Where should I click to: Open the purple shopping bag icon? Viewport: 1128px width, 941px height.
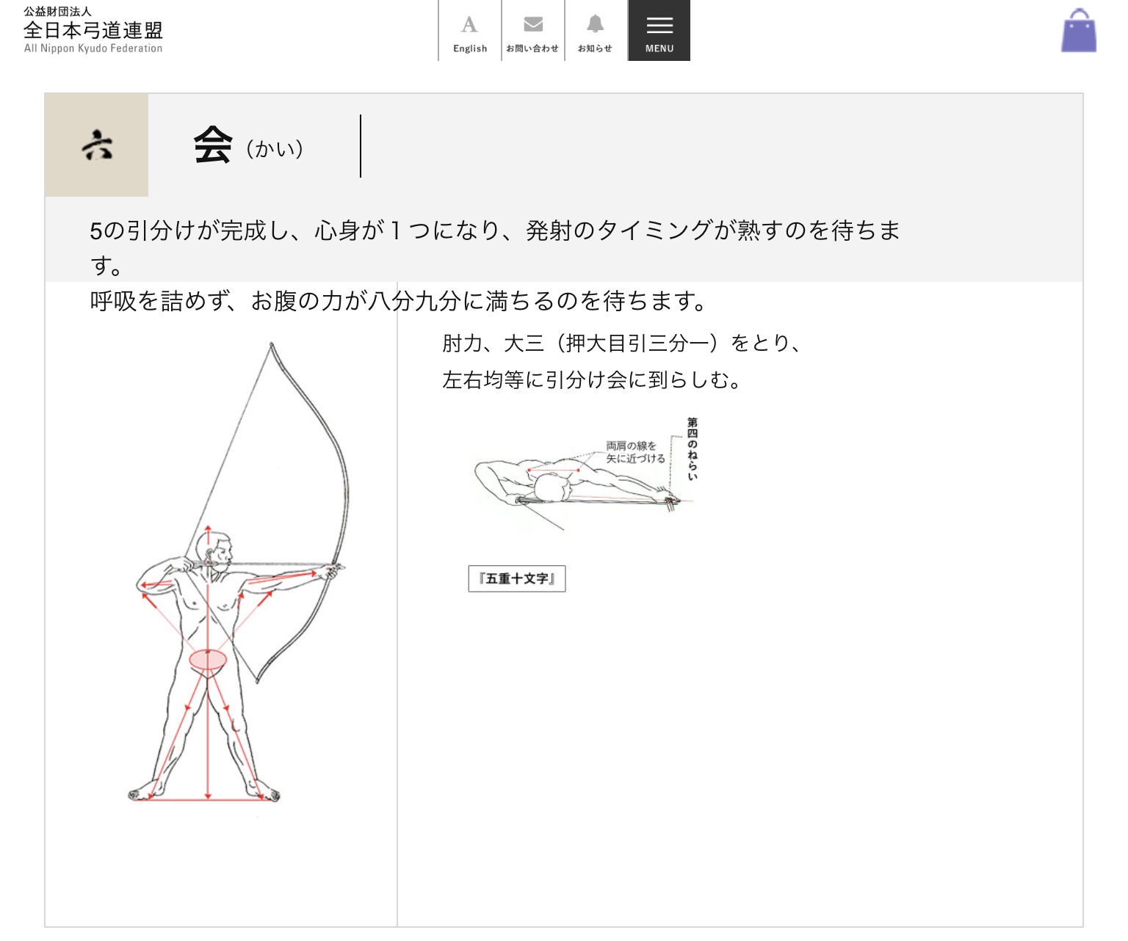coord(1079,31)
